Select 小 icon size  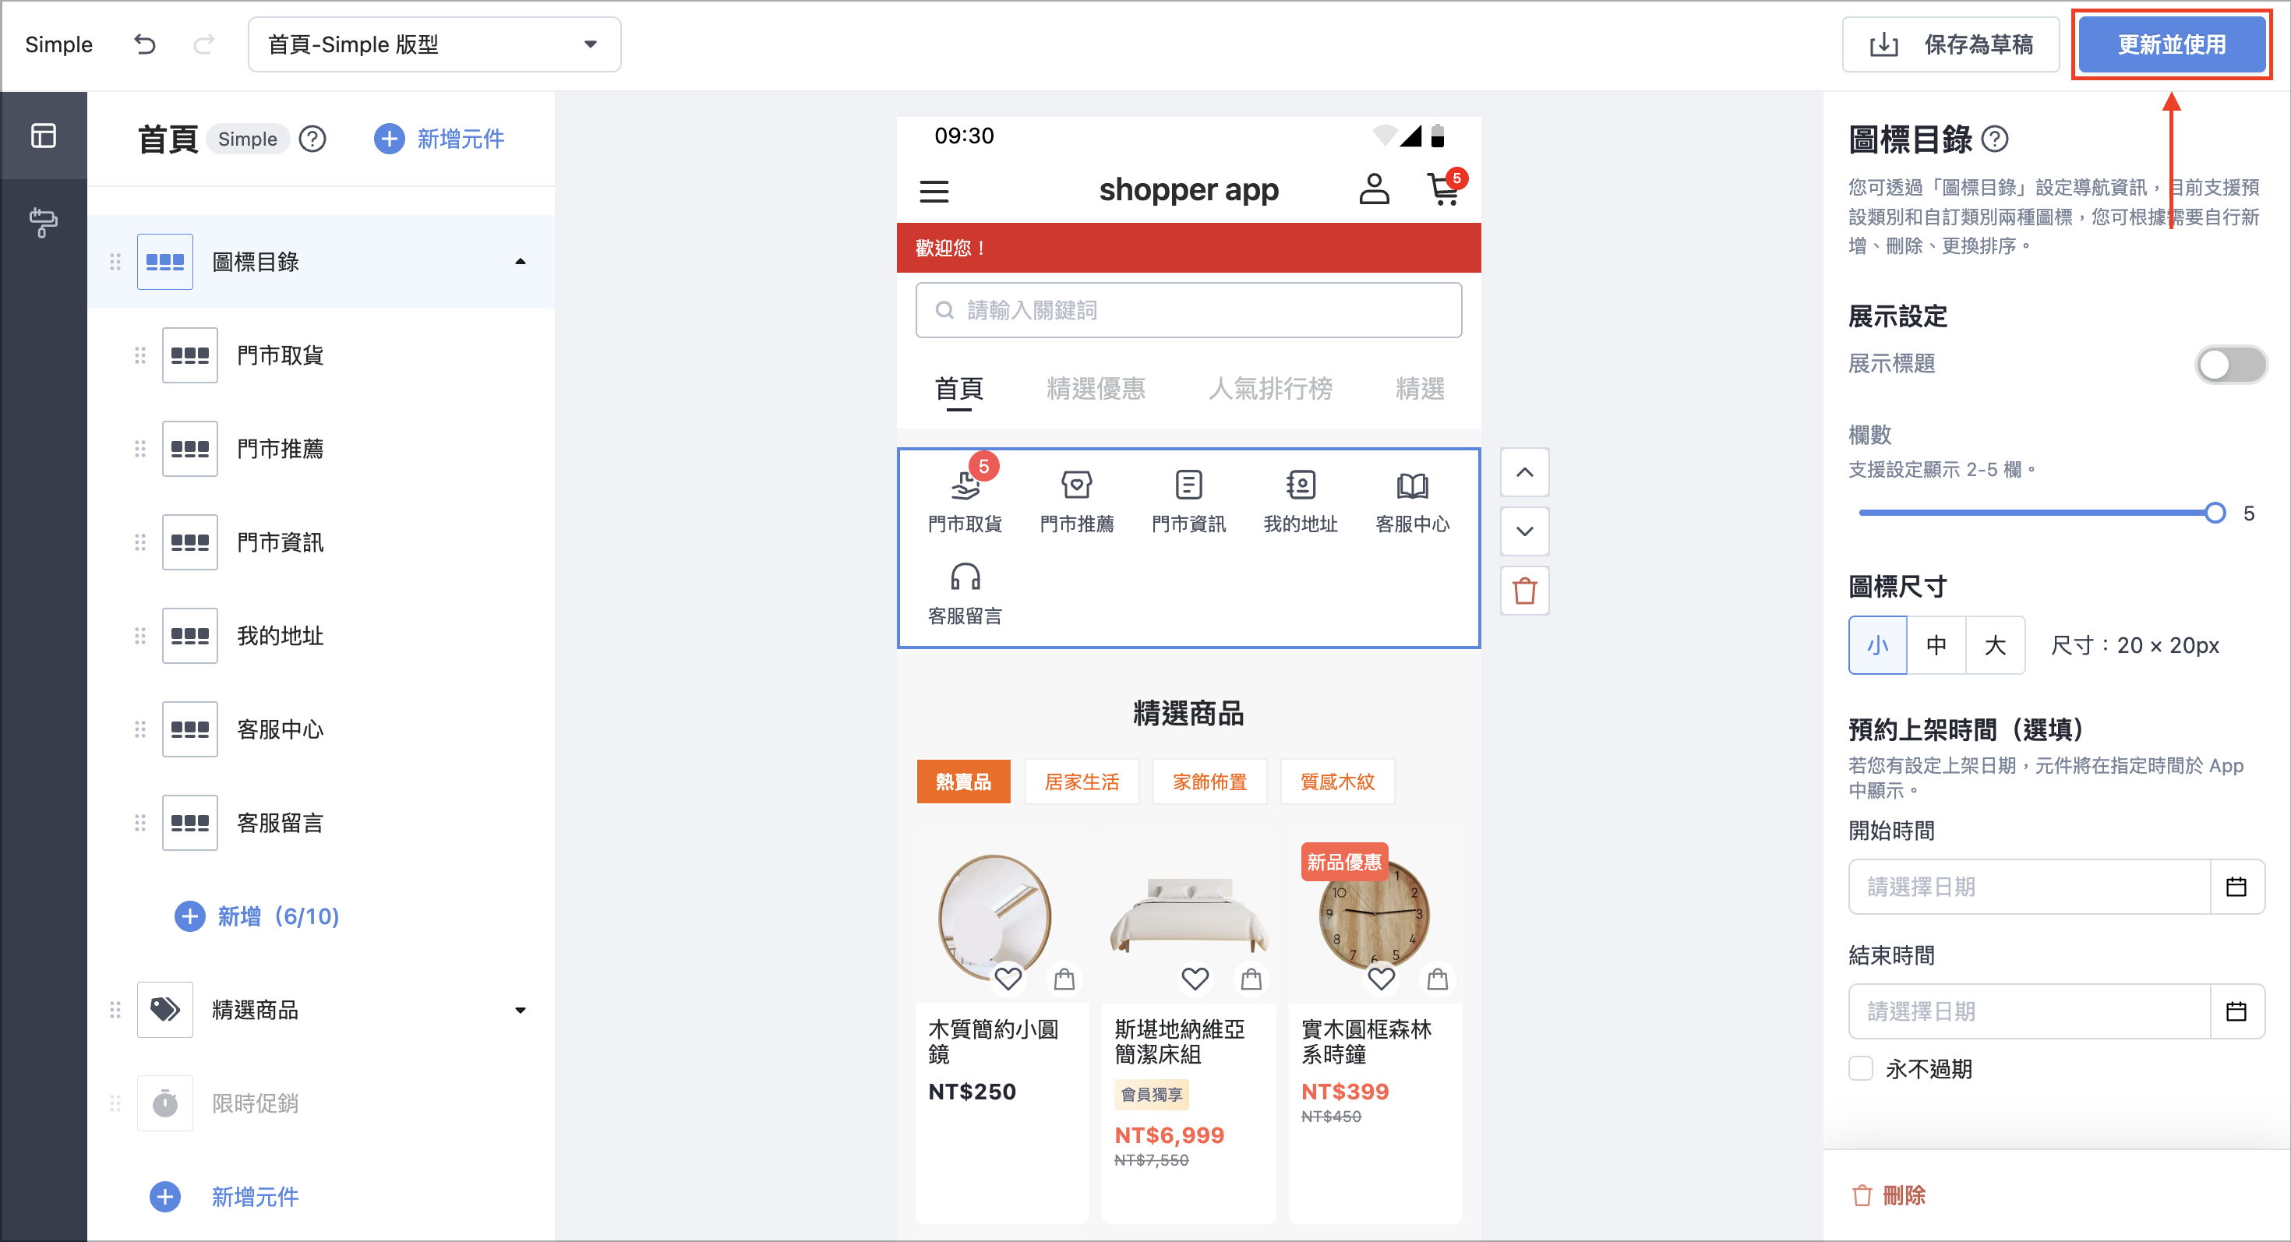coord(1877,645)
